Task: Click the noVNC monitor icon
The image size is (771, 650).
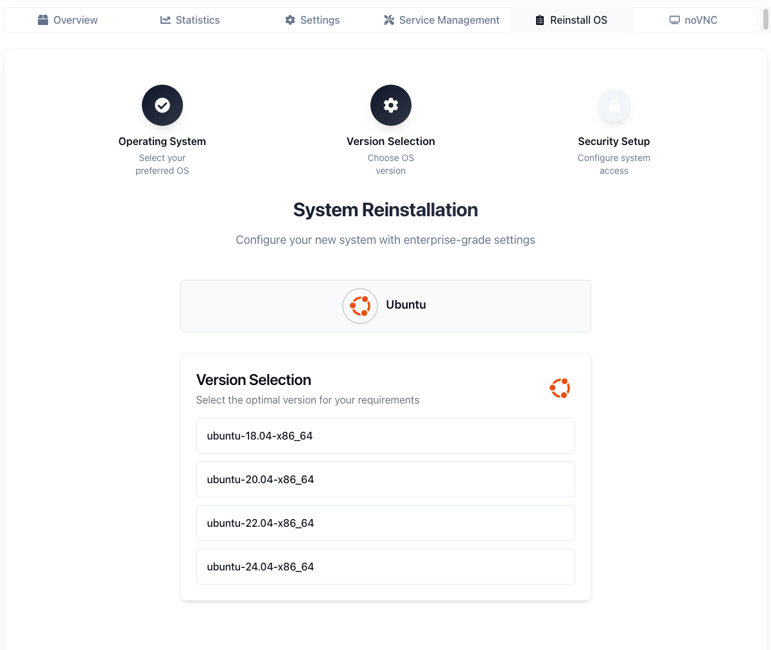Action: click(675, 20)
